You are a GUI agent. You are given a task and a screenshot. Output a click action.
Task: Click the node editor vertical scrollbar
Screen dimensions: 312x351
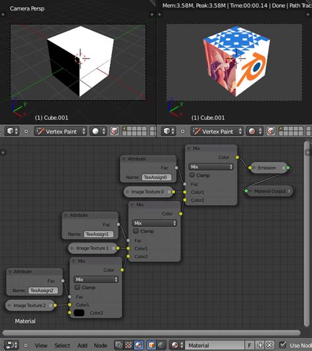(x=307, y=234)
